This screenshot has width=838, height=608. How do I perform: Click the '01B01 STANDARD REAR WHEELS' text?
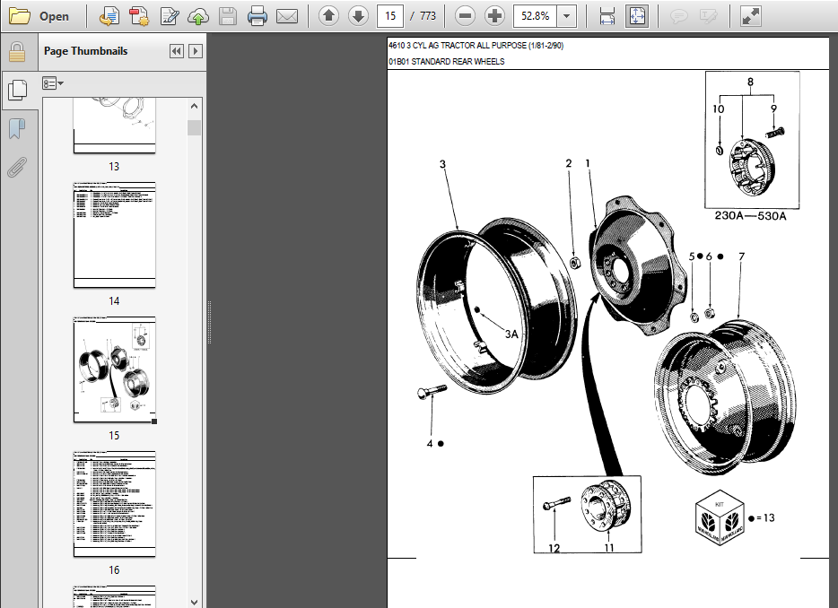446,62
